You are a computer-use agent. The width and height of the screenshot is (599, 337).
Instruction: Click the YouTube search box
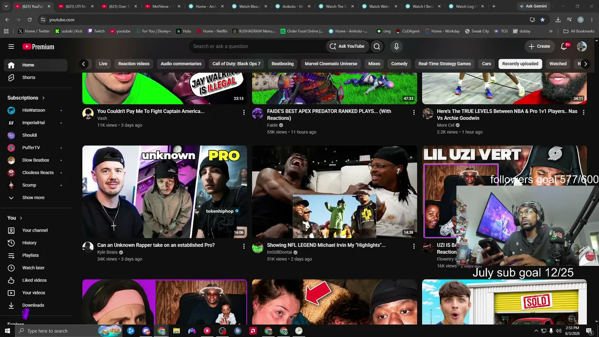point(257,46)
